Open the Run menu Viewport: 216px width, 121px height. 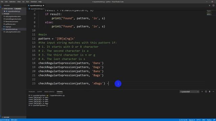(28, 2)
